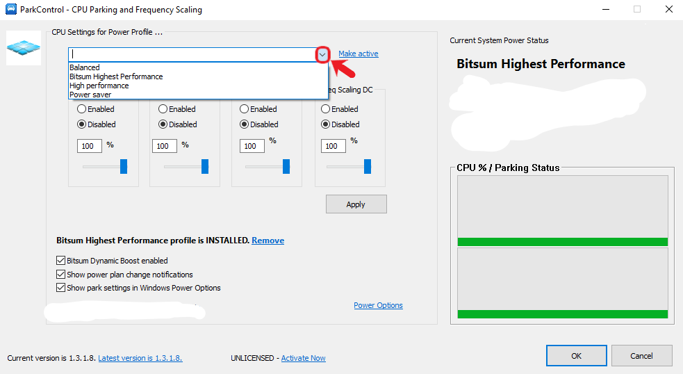Open the power profile dropdown arrow
683x374 pixels.
click(x=322, y=54)
